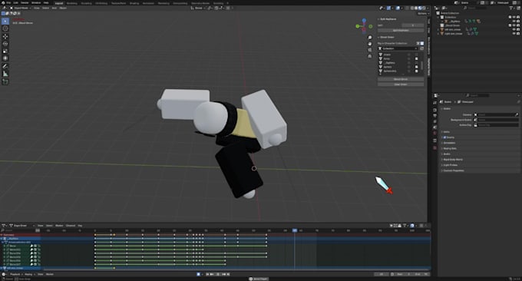Open the Render menu
Screen dimensions: 522x281
pyautogui.click(x=25, y=2)
